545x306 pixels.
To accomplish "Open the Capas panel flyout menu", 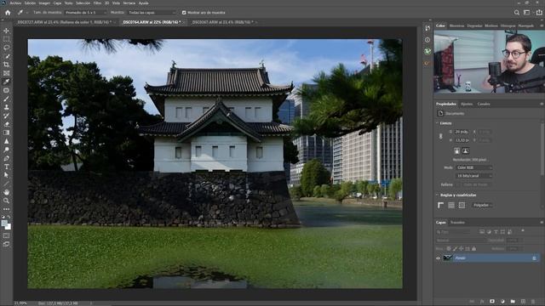I will pyautogui.click(x=542, y=223).
